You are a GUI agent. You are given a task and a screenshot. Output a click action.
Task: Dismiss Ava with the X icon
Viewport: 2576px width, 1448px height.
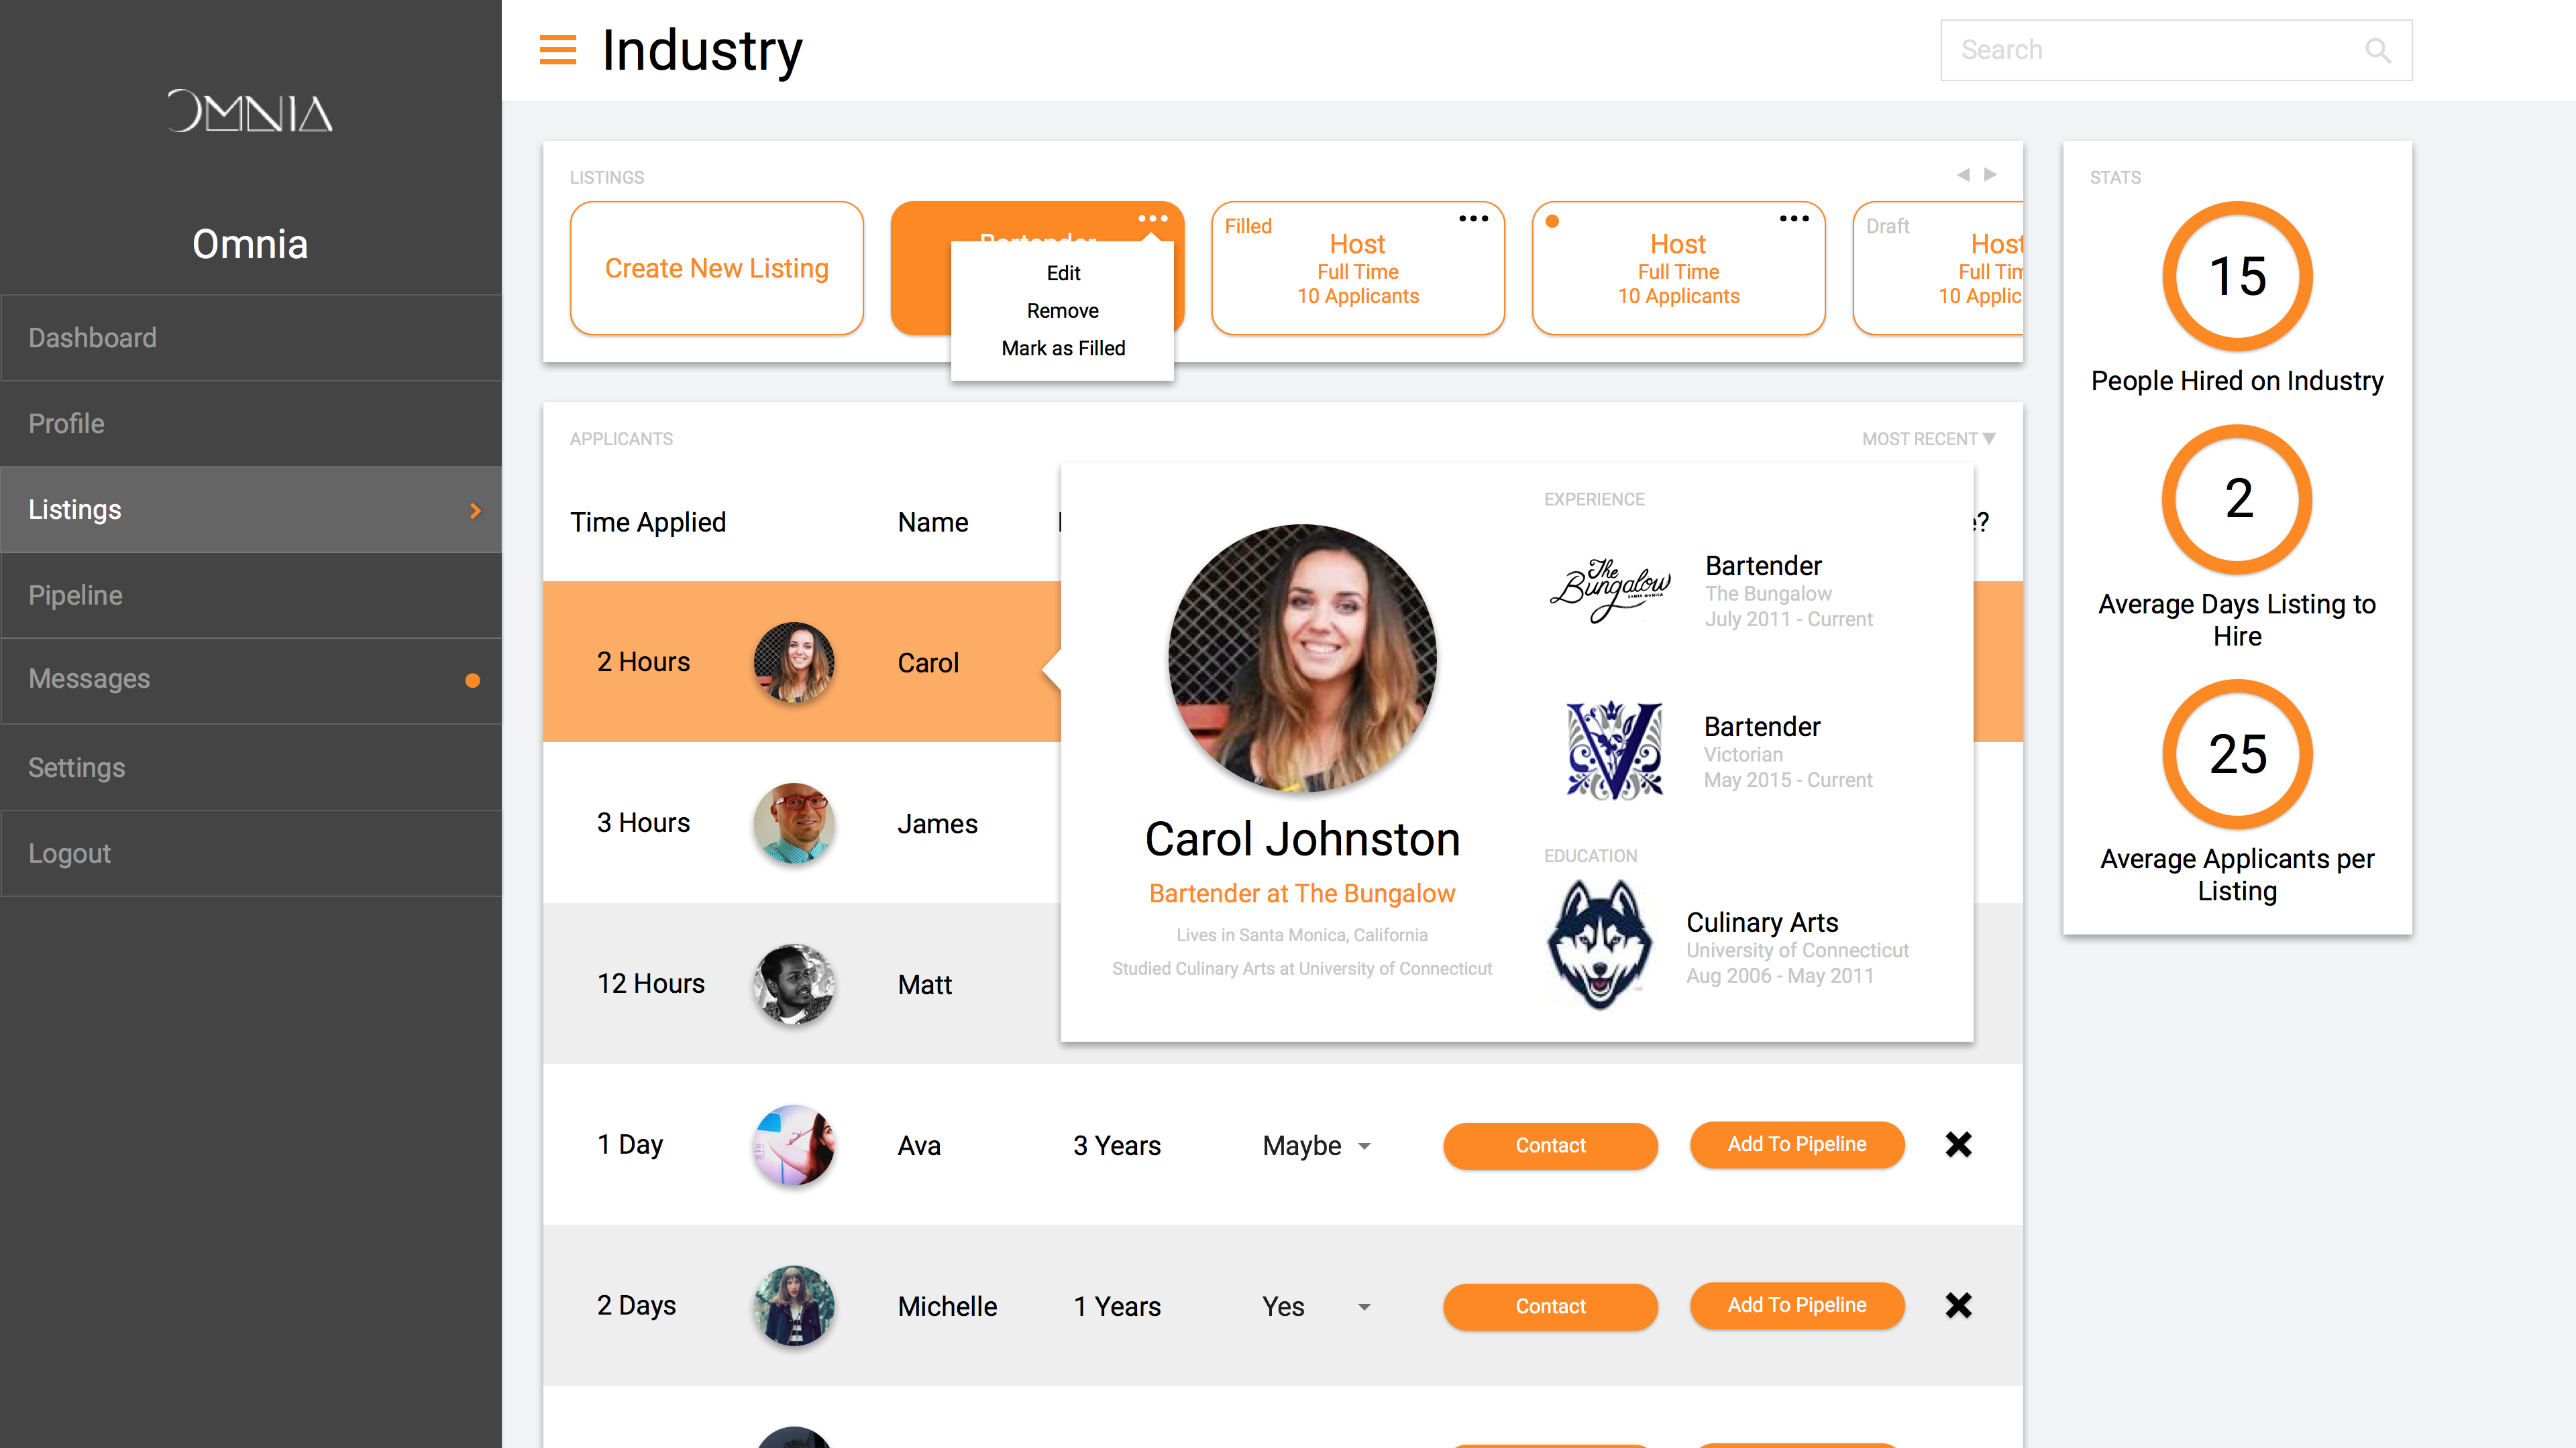[1958, 1144]
